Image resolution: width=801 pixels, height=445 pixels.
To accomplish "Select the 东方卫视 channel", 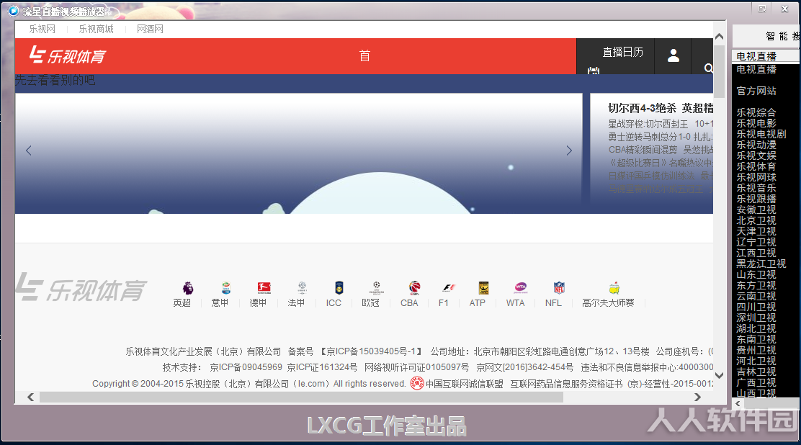I will [x=756, y=285].
